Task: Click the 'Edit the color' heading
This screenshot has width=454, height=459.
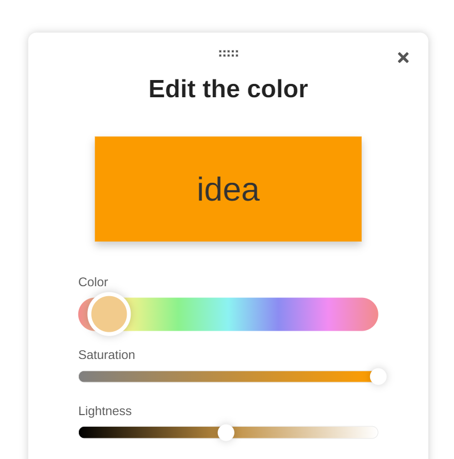Action: [x=228, y=89]
